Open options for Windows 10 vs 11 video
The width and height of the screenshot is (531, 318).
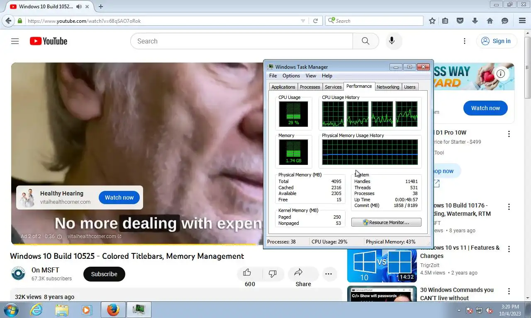[509, 249]
